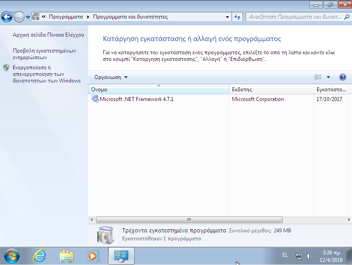Open Αρχική σελίδα Πίνακα Ελέγχου link

point(49,35)
